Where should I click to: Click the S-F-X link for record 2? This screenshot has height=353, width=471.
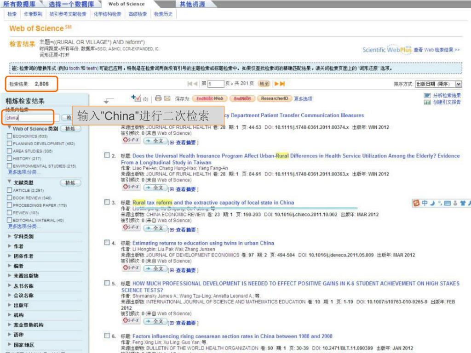[131, 187]
